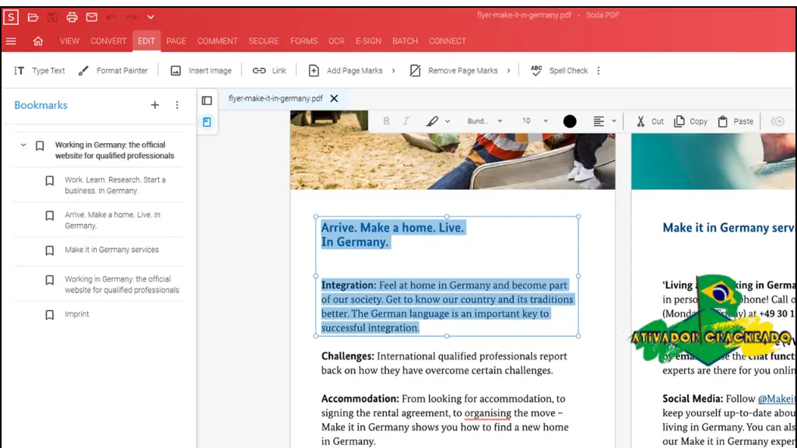The width and height of the screenshot is (797, 448).
Task: Undo the last action
Action: [x=111, y=17]
